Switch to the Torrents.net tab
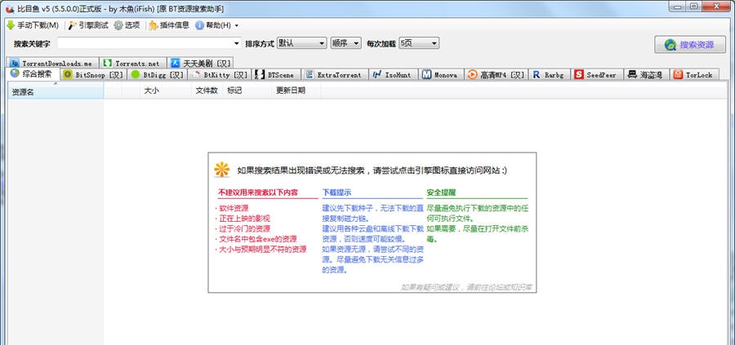Screen dimensions: 735x345 [x=132, y=63]
